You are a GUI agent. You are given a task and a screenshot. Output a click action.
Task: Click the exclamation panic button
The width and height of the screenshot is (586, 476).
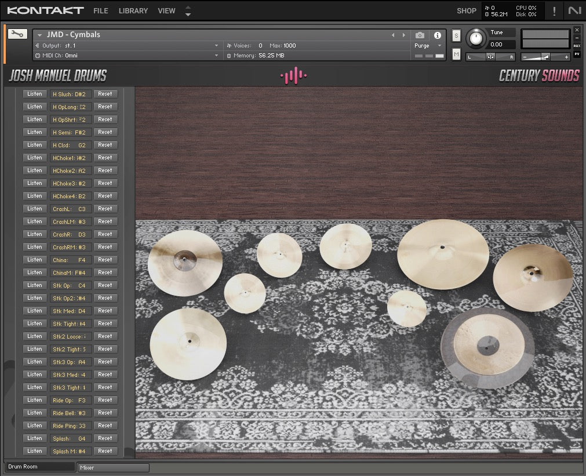(554, 10)
